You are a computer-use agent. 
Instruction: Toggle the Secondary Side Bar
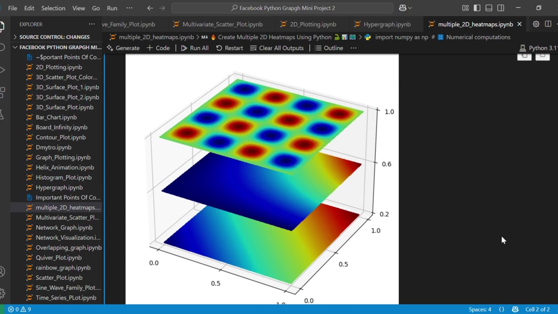click(501, 8)
